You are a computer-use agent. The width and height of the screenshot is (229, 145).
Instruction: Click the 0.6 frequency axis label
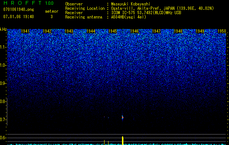[3, 138]
